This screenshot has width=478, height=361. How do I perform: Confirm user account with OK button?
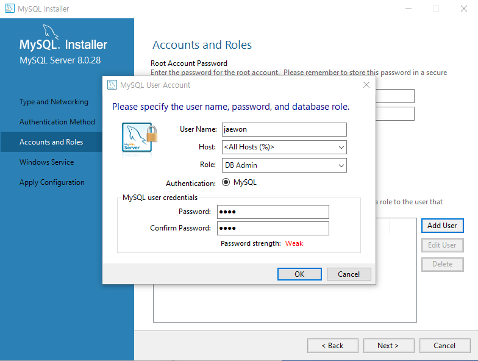[299, 274]
